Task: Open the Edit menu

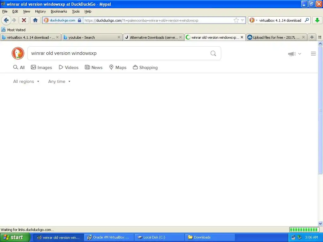Action: tap(15, 11)
